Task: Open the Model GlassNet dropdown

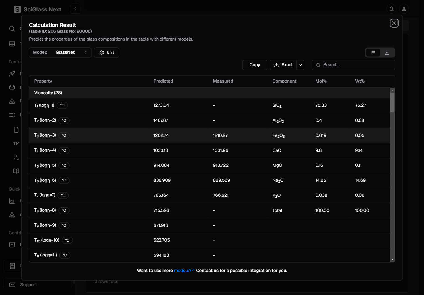Action: pos(60,53)
